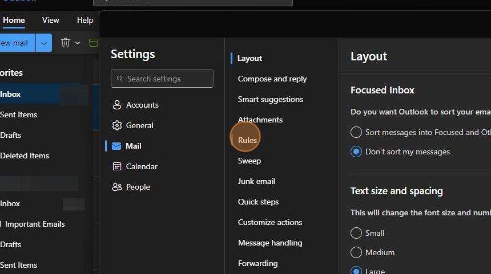Viewport: 491px width, 274px height.
Task: Switch to the Home tab
Action: click(14, 21)
